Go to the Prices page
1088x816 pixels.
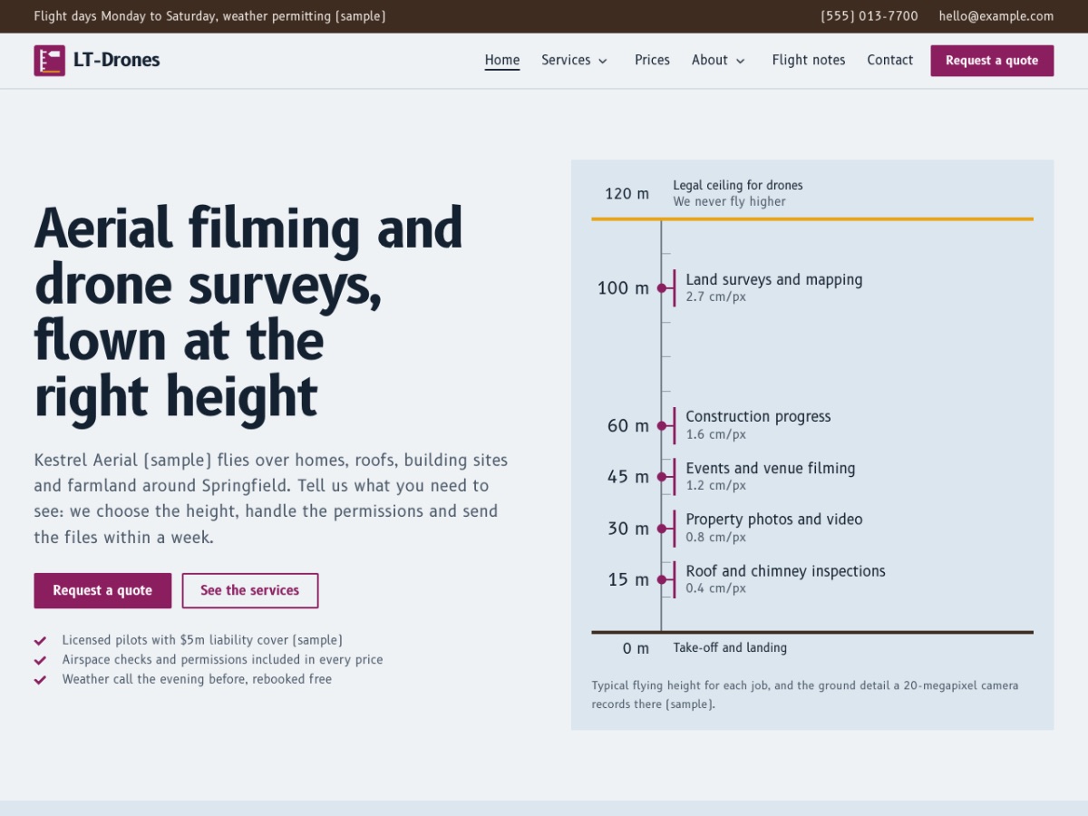tap(652, 60)
